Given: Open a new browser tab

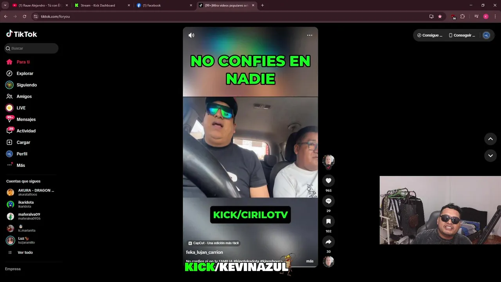Looking at the screenshot, I should point(262,5).
